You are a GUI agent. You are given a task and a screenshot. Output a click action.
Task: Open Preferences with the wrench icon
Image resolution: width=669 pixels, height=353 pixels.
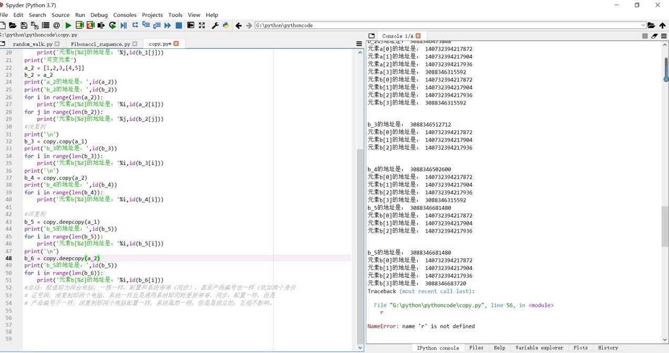(x=215, y=25)
